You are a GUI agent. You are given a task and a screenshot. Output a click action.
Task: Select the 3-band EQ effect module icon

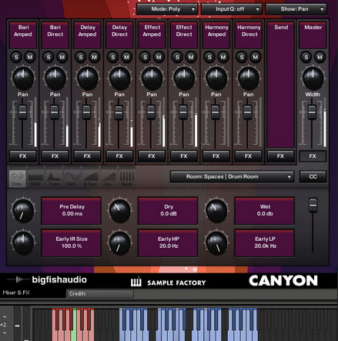pos(35,179)
